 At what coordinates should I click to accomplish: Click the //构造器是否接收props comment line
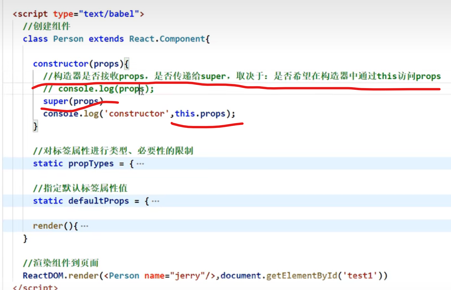pos(242,76)
